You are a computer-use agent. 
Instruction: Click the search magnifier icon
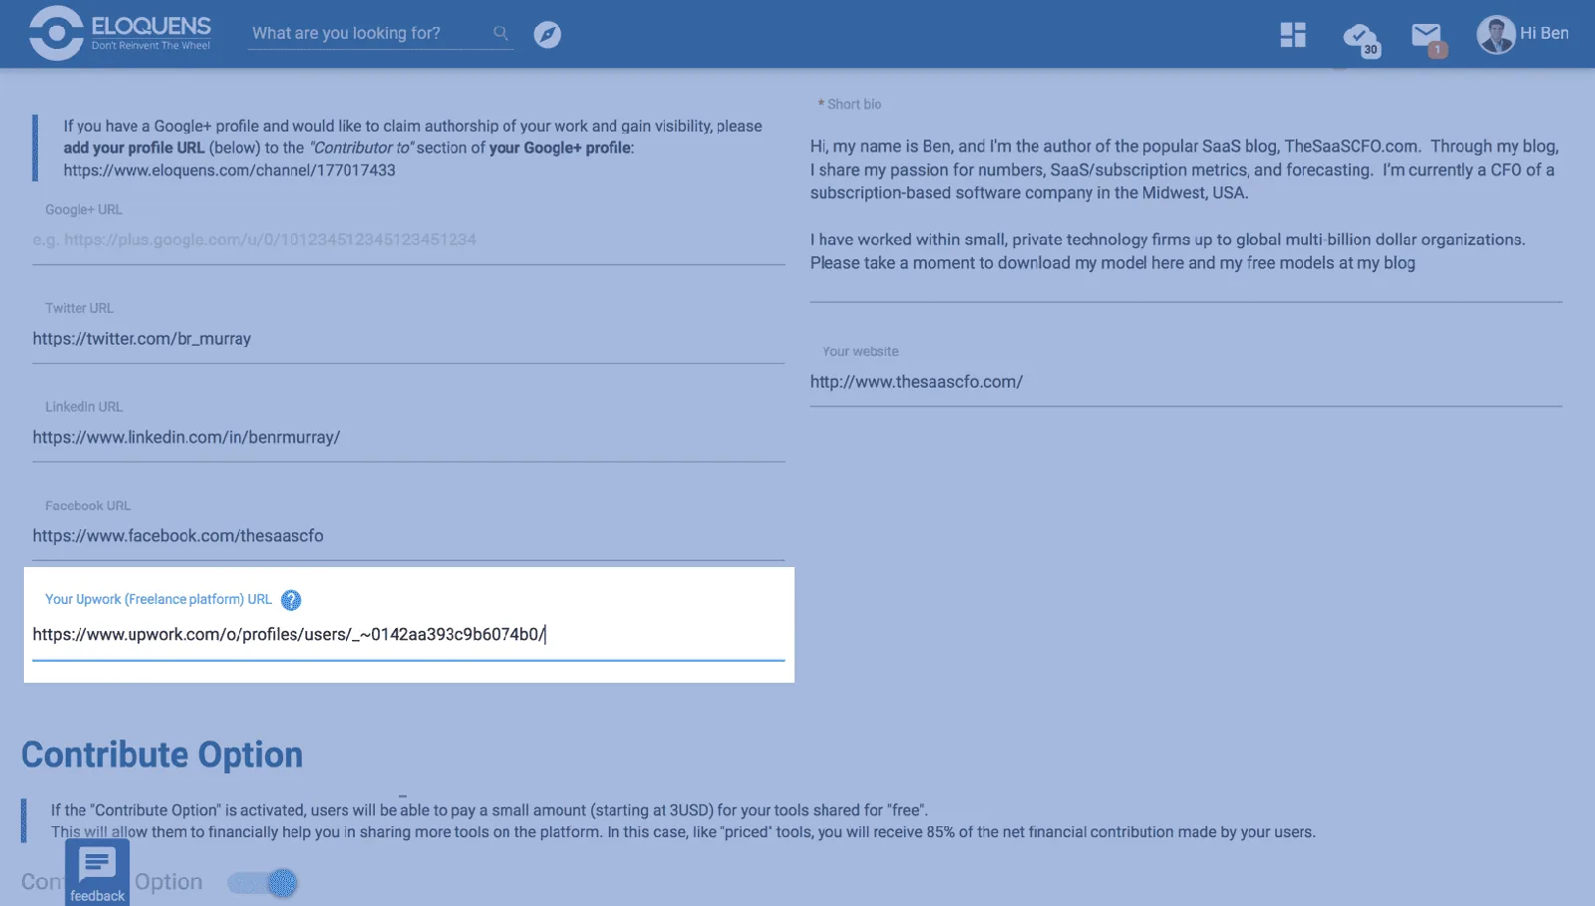(x=500, y=33)
